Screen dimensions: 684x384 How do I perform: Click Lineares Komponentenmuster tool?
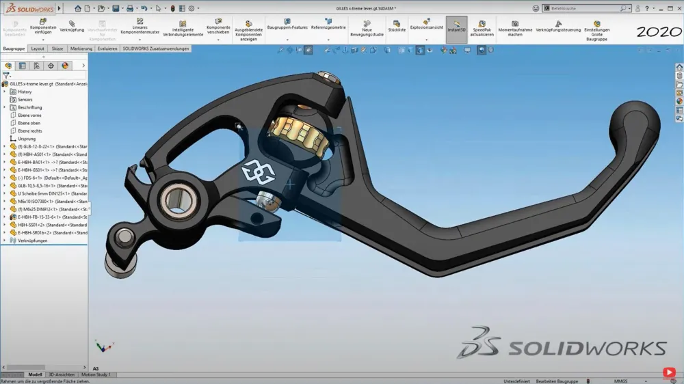coord(140,27)
